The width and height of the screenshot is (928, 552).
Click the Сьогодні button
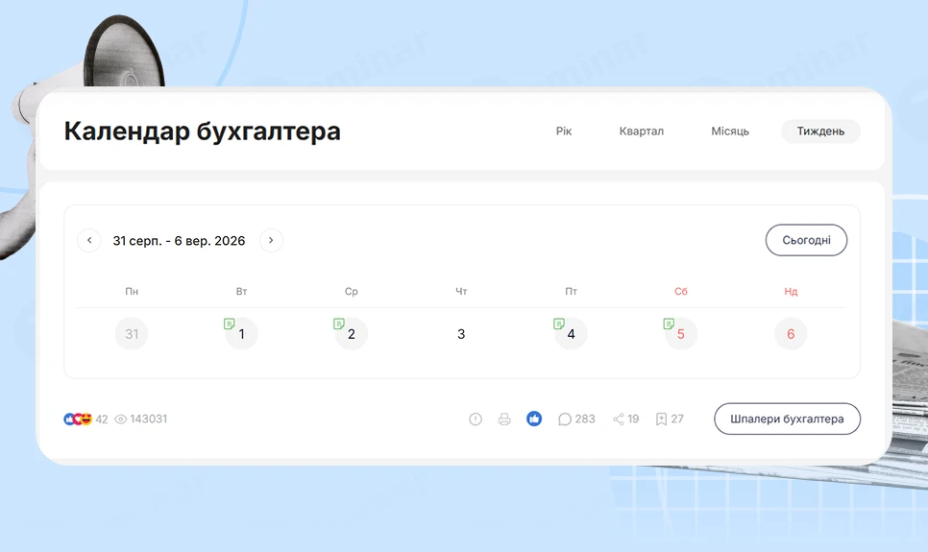pyautogui.click(x=806, y=240)
